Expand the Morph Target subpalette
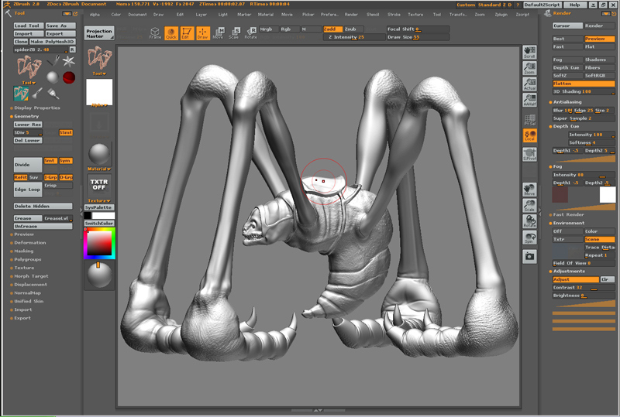620x417 pixels. (31, 276)
